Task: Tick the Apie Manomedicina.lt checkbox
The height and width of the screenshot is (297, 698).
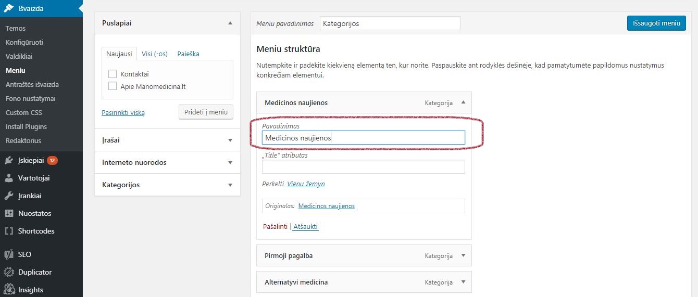Action: tap(112, 86)
